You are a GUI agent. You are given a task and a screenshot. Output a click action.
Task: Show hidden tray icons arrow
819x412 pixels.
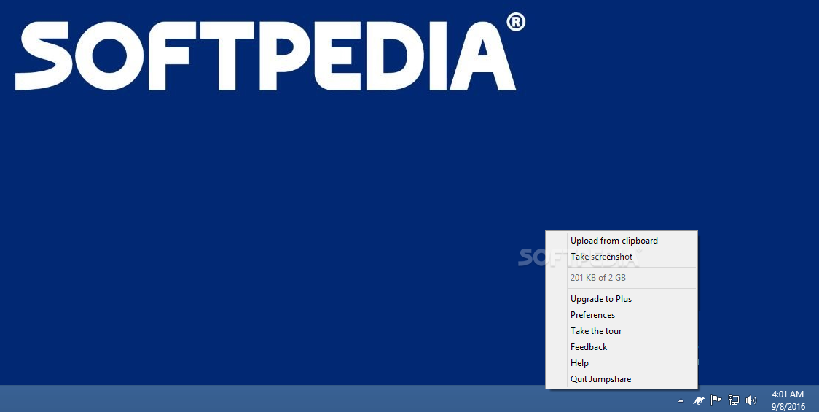(681, 400)
